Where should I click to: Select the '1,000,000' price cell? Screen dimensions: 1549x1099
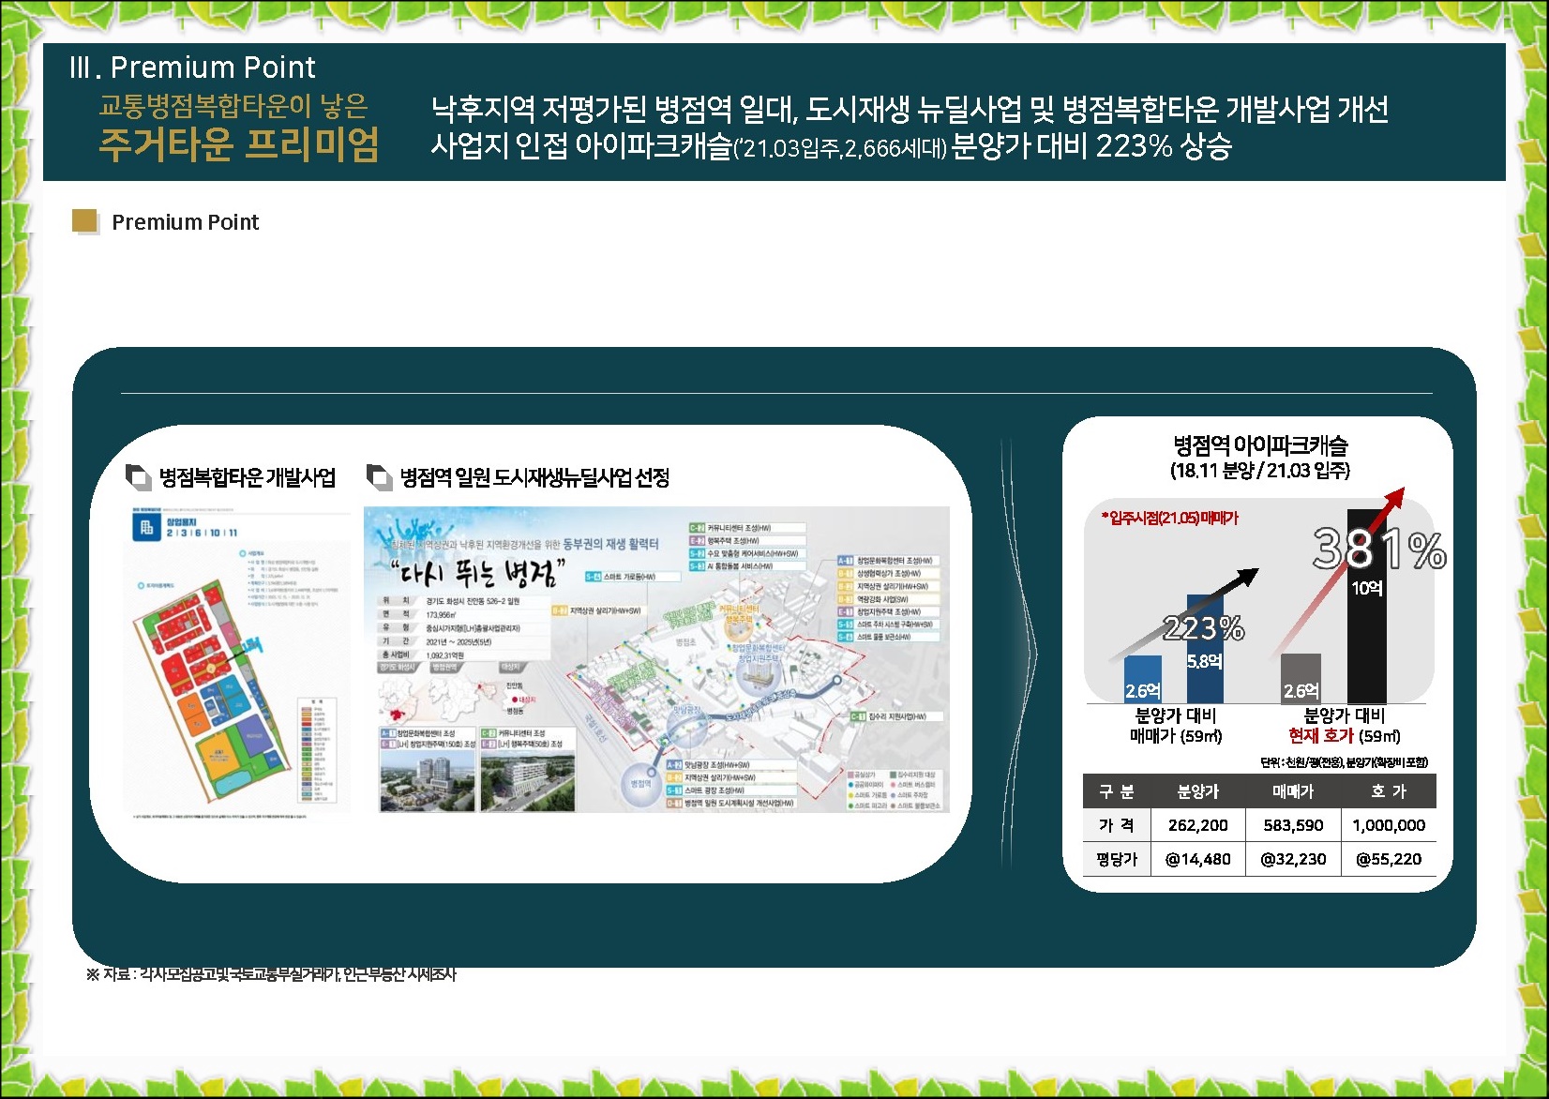(1389, 825)
